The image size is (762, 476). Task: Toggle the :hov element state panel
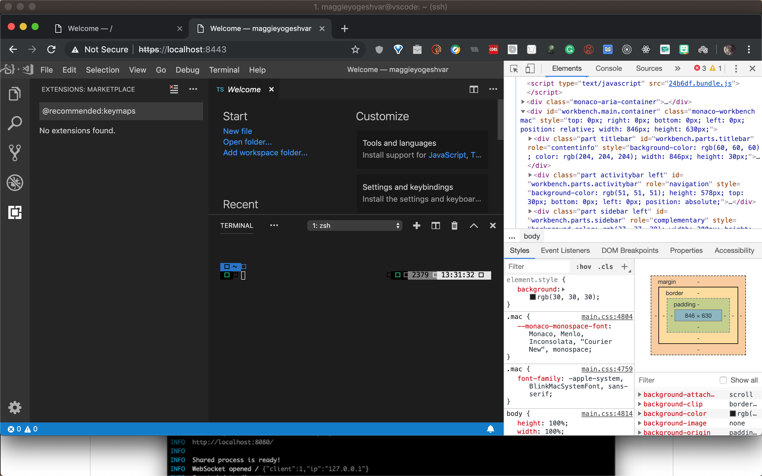[x=583, y=267]
